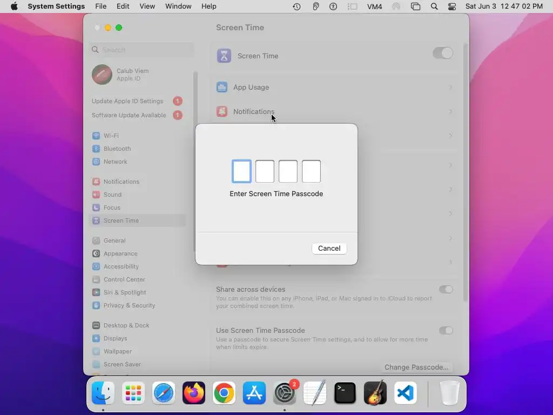Open Calub Viem Apple ID profile
This screenshot has width=553, height=415.
(x=120, y=75)
